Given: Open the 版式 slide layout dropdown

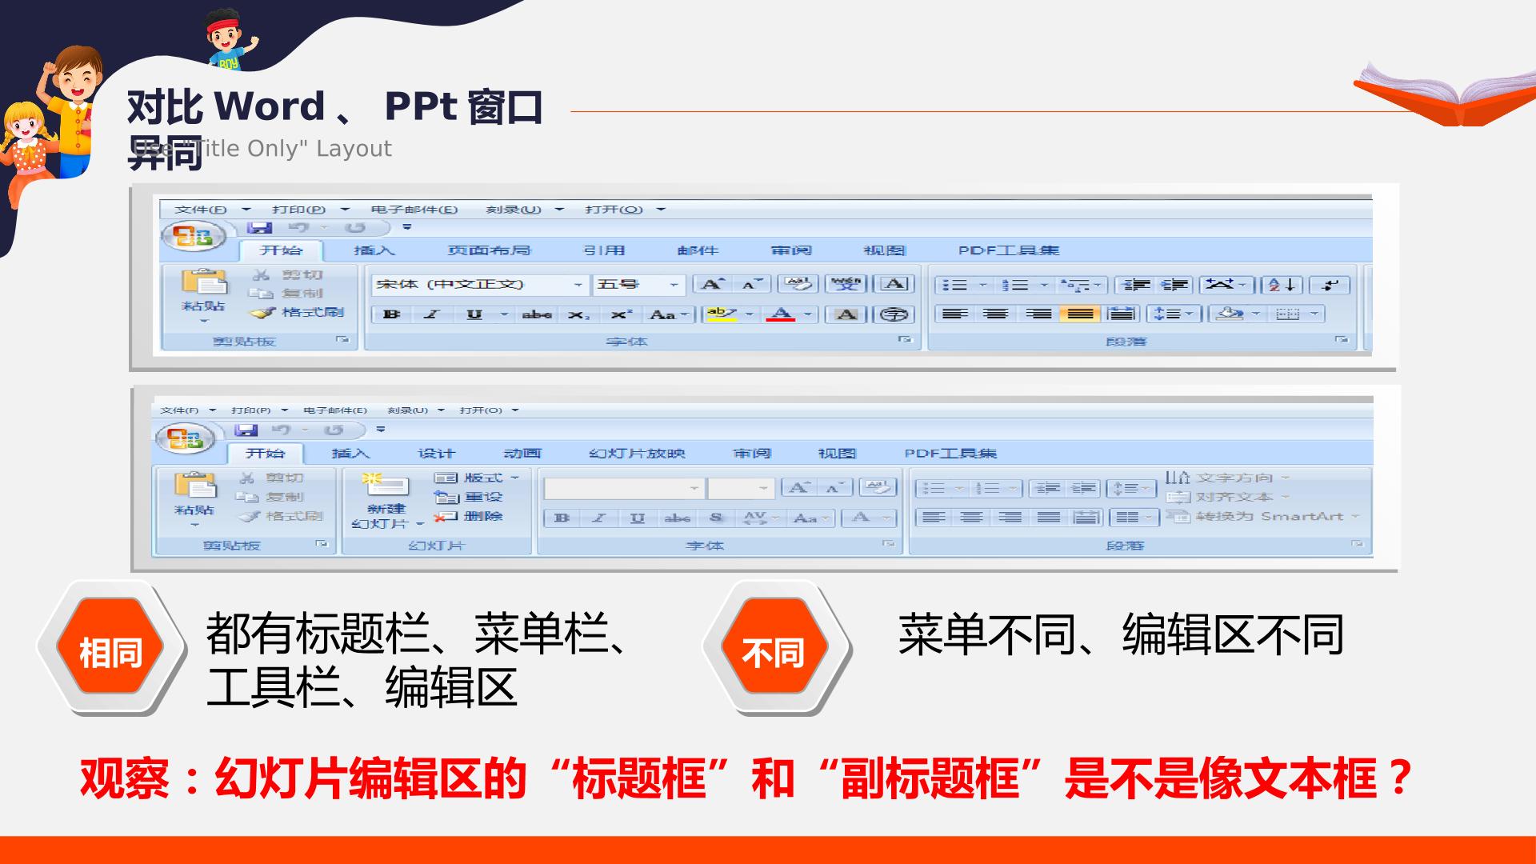Looking at the screenshot, I should [478, 478].
